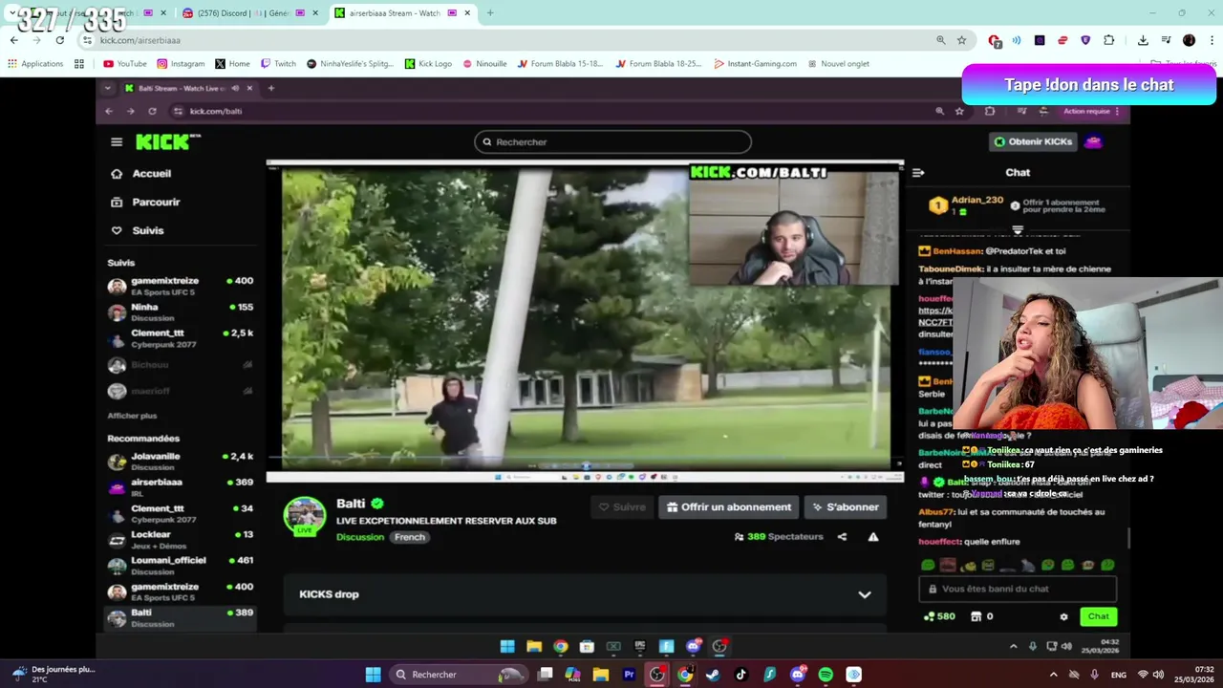Click Balti's profile picture with LIVE badge
Image resolution: width=1223 pixels, height=688 pixels.
click(x=305, y=517)
